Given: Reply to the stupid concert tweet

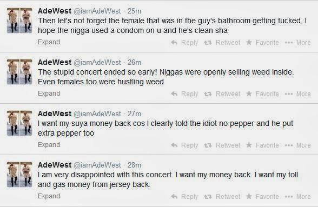Looking at the screenshot, I should [184, 94].
